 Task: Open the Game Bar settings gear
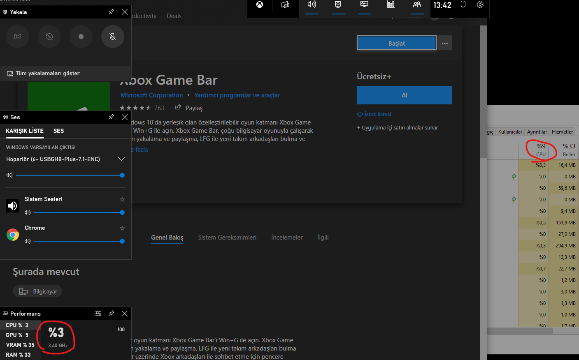click(x=480, y=5)
